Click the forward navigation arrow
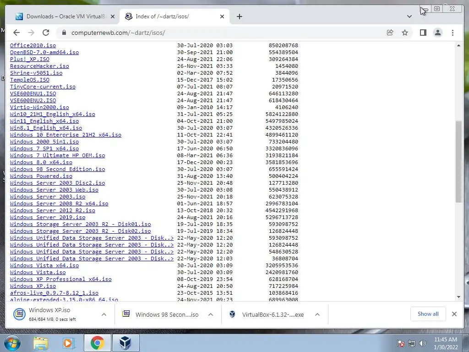This screenshot has width=469, height=352. (31, 33)
